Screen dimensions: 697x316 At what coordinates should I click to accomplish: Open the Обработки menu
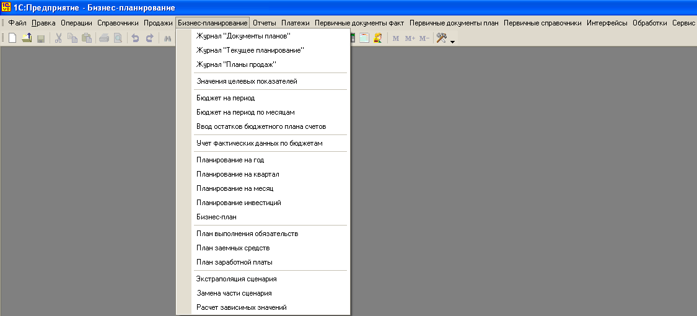(649, 23)
